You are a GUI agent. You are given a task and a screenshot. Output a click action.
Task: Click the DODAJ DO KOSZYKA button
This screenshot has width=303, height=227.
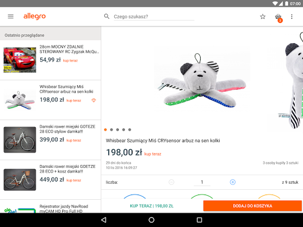point(253,206)
